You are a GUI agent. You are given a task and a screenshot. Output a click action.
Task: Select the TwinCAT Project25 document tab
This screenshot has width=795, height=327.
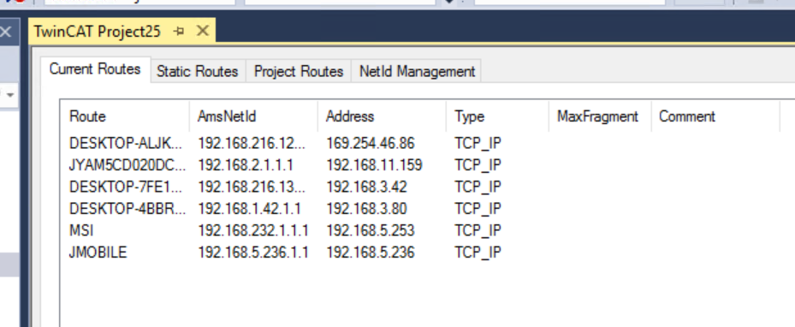pos(98,32)
